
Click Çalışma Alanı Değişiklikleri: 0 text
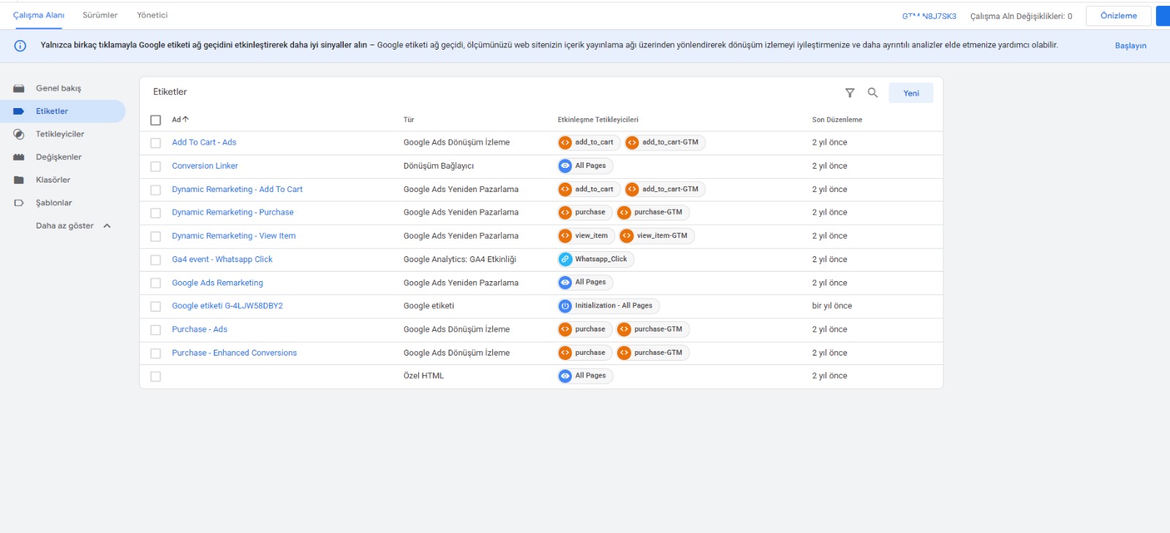[1022, 16]
